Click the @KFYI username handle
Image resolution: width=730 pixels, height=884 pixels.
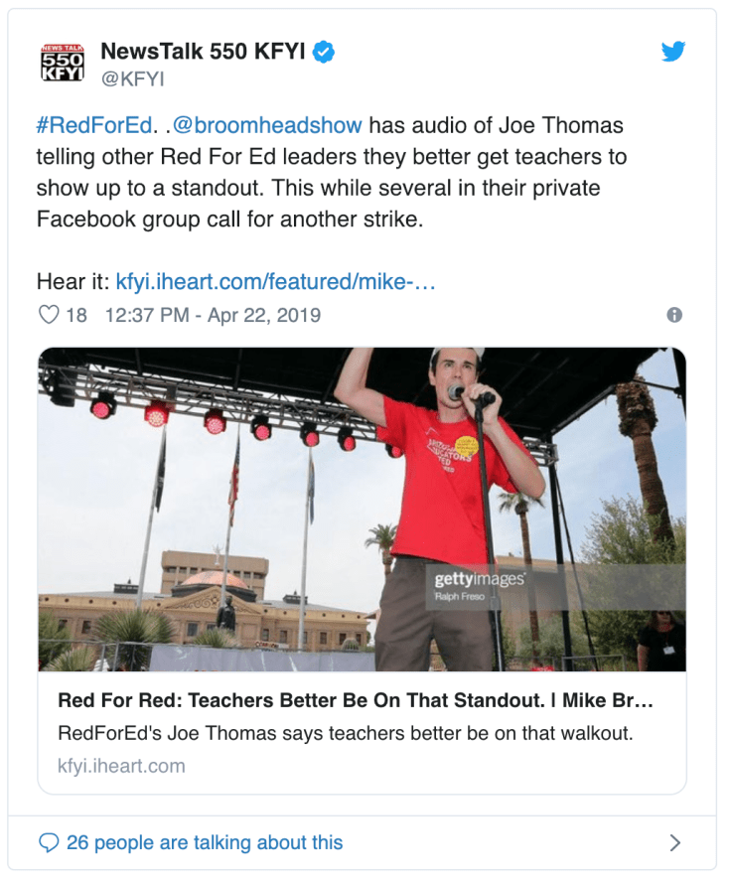[131, 79]
